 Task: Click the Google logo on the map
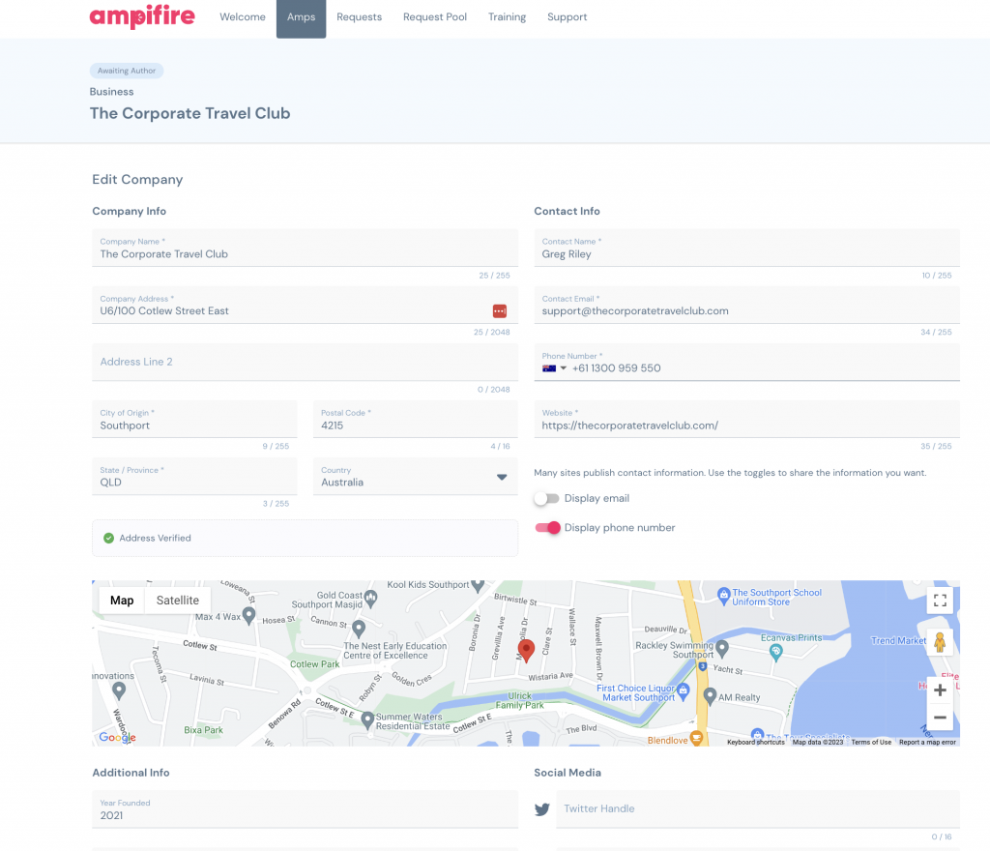117,737
